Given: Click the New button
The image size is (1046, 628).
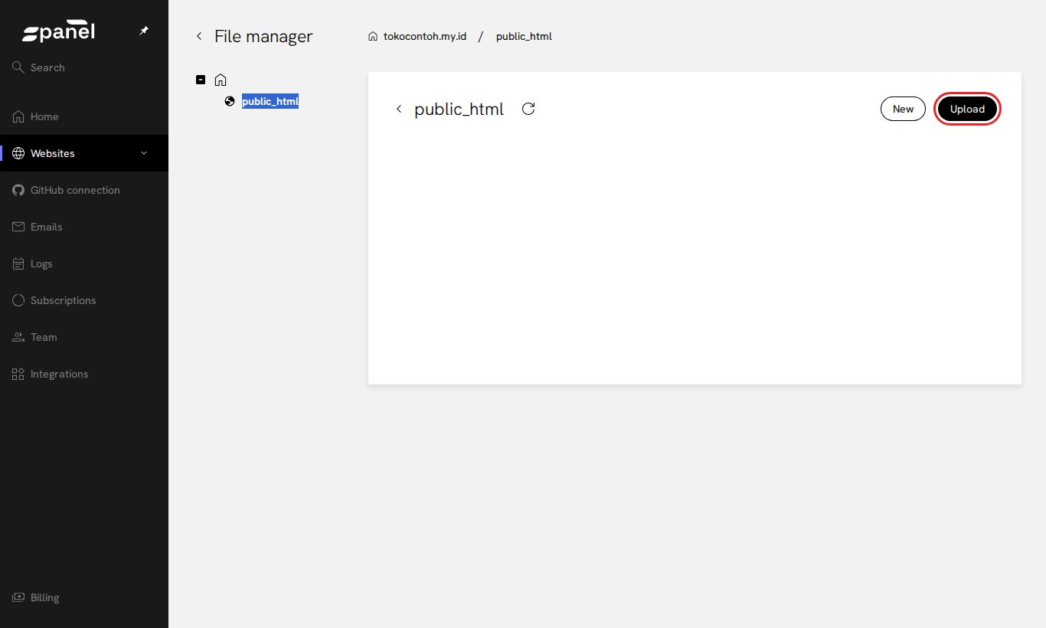Looking at the screenshot, I should pos(903,109).
